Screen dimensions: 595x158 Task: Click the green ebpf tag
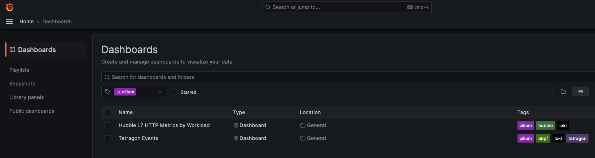point(543,139)
